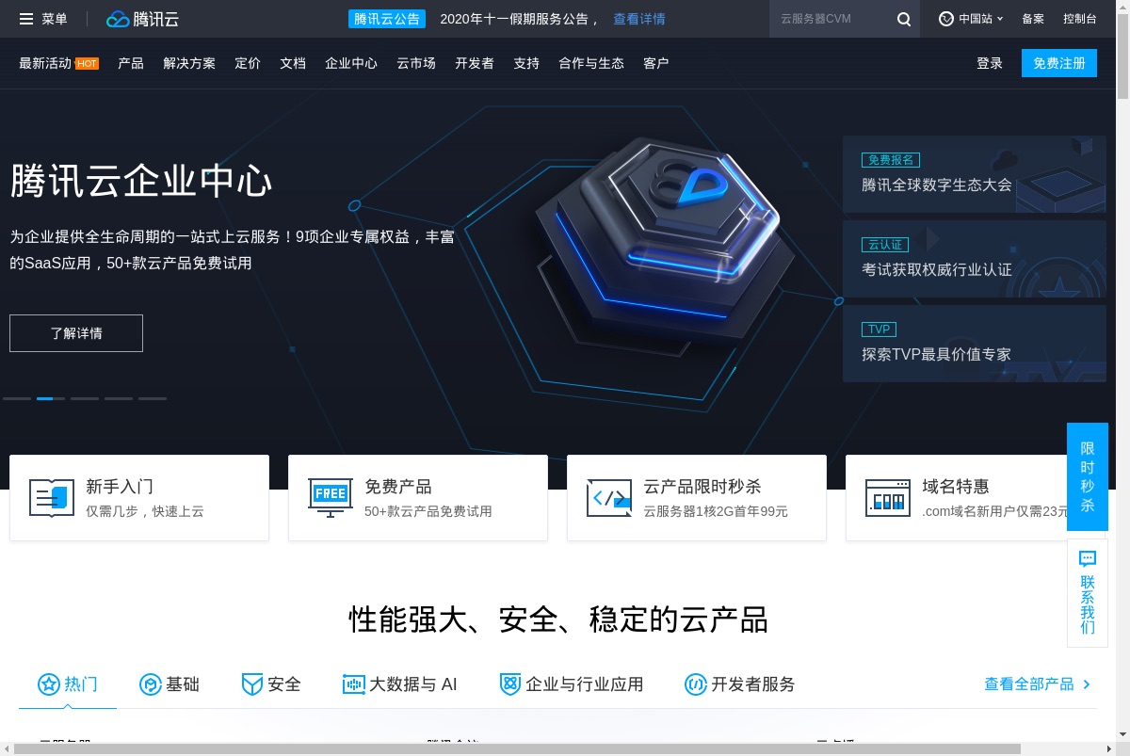The image size is (1130, 756).
Task: Click the star icon on 热门 tab
Action: 48,684
